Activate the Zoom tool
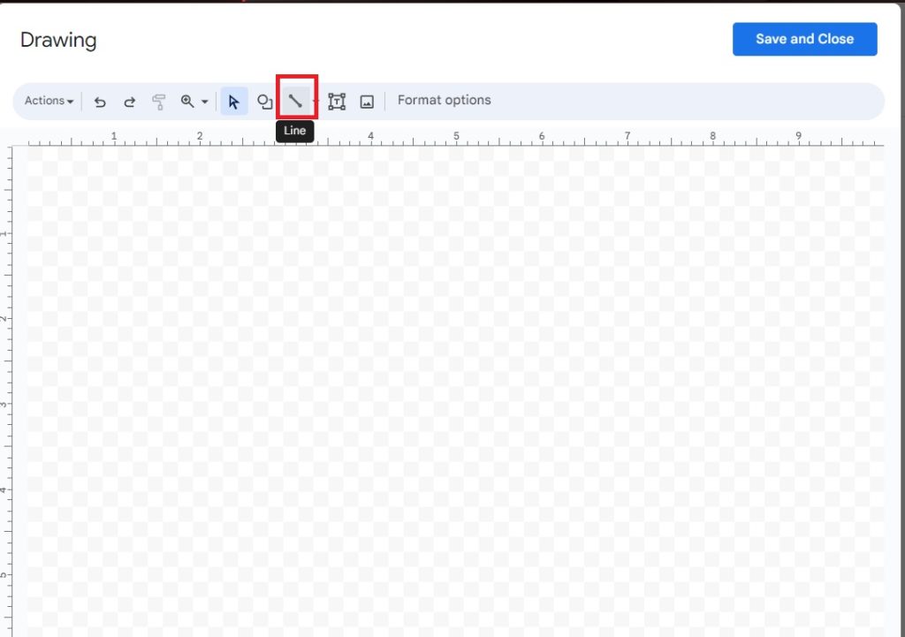Viewport: 905px width, 637px height. [x=189, y=101]
